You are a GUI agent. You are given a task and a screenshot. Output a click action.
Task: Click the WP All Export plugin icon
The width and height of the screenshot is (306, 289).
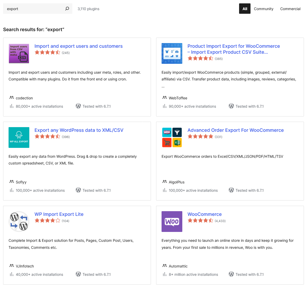point(19,137)
